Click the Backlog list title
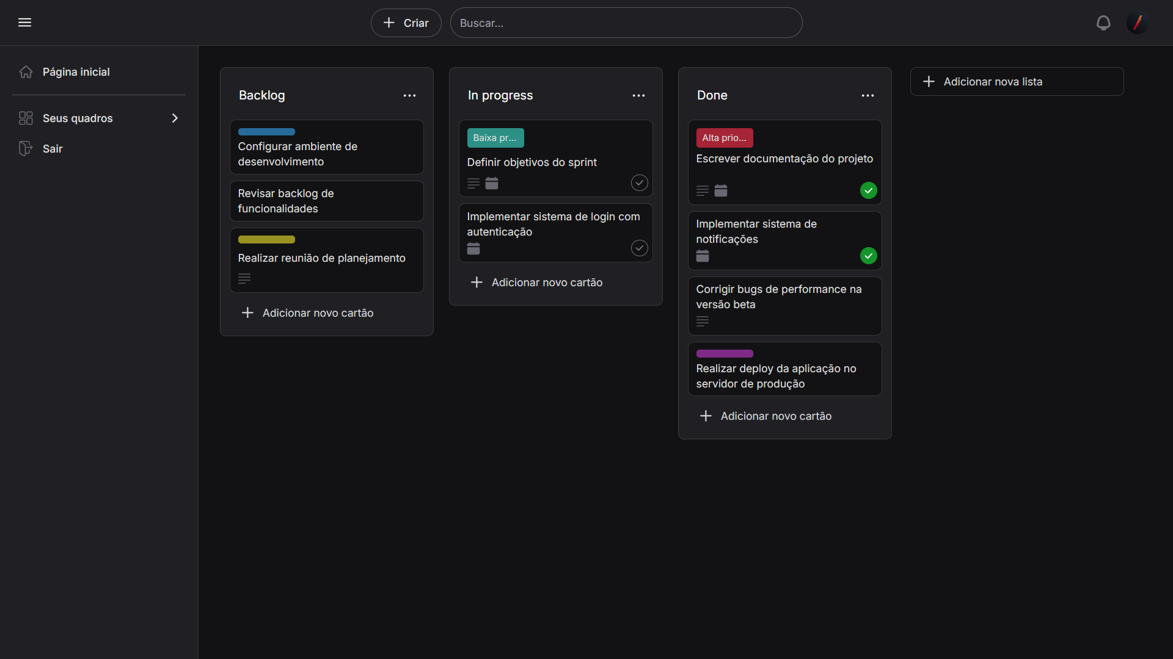Screen dimensions: 1173x659 [262, 96]
